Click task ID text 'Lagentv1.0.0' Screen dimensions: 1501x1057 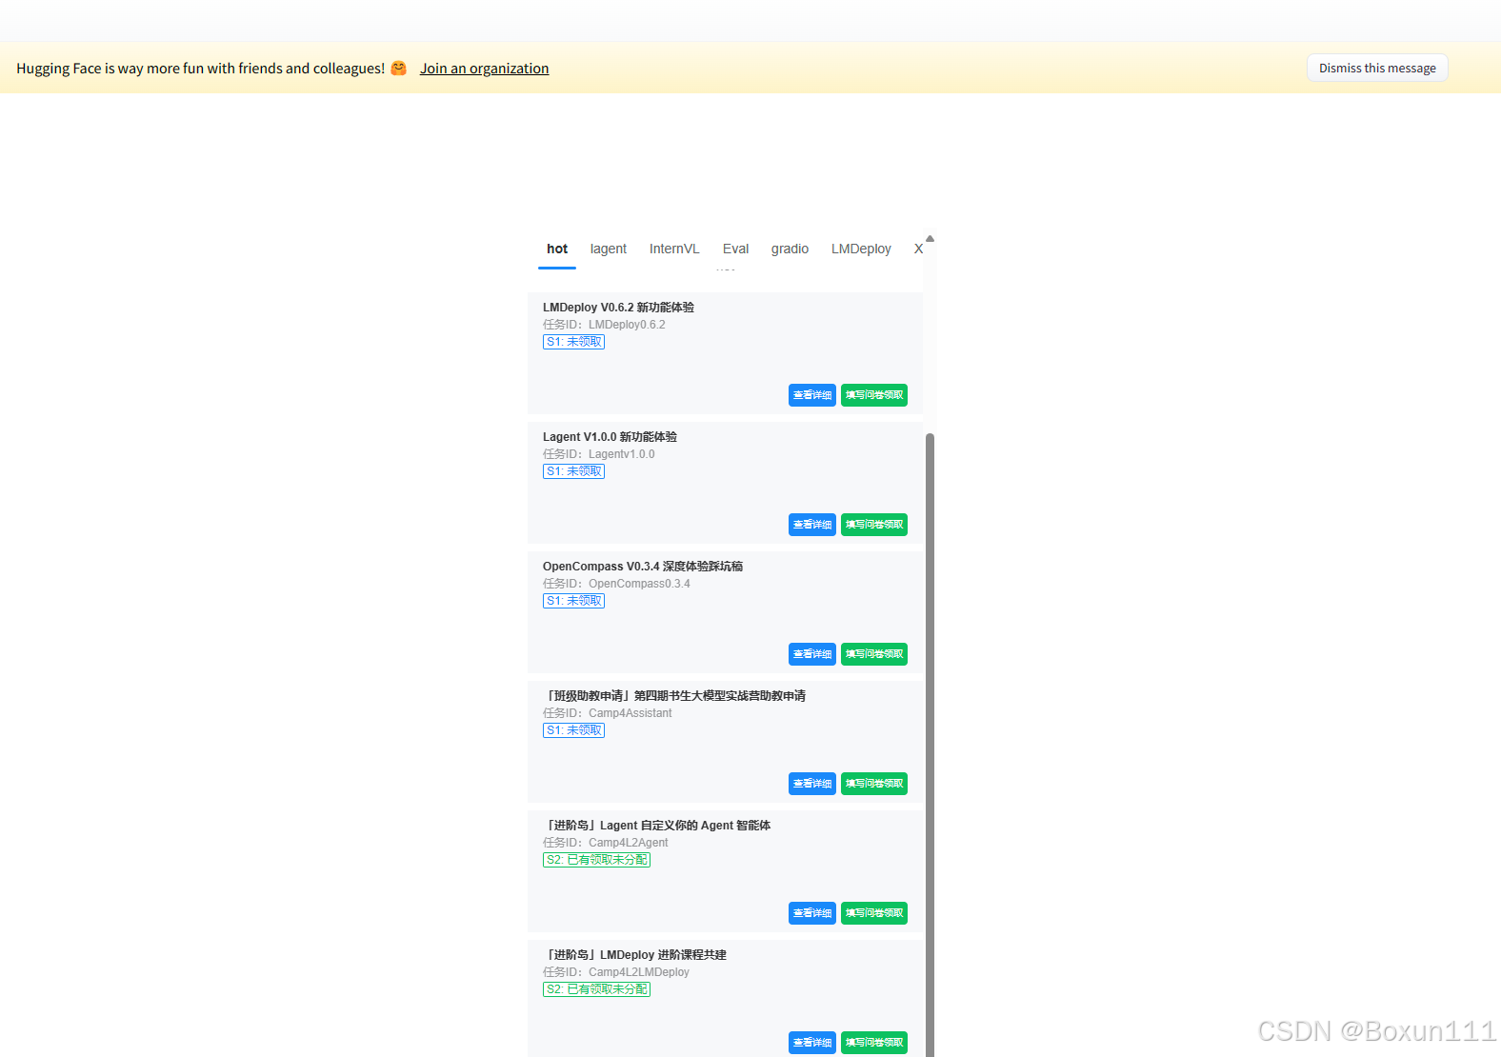coord(621,454)
